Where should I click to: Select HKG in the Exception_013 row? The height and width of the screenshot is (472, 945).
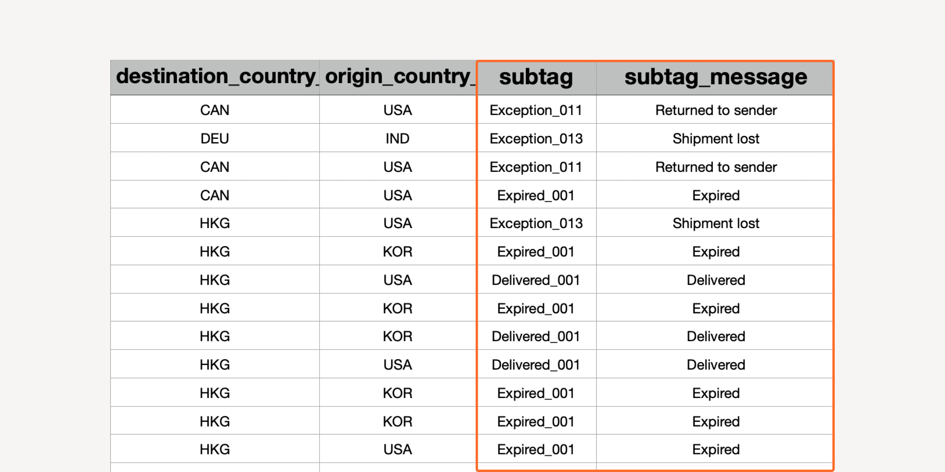215,223
